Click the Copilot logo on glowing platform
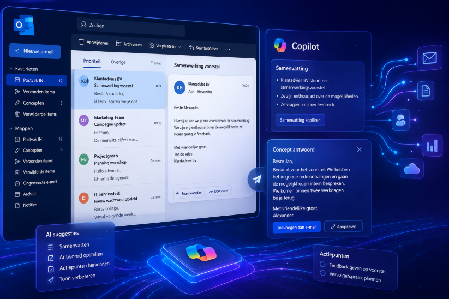 (x=201, y=253)
